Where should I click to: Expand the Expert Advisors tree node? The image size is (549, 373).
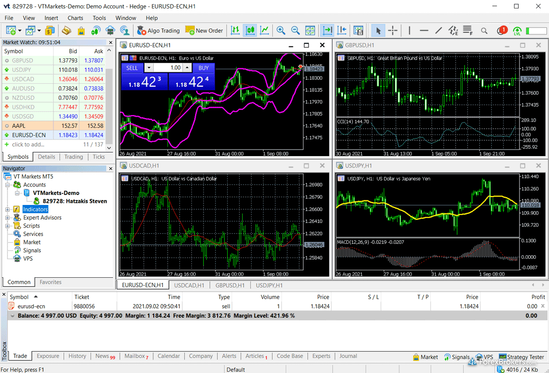click(7, 218)
